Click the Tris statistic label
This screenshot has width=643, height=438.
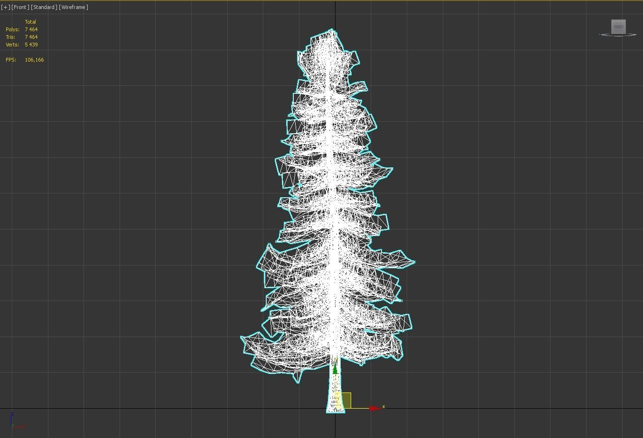pyautogui.click(x=10, y=37)
